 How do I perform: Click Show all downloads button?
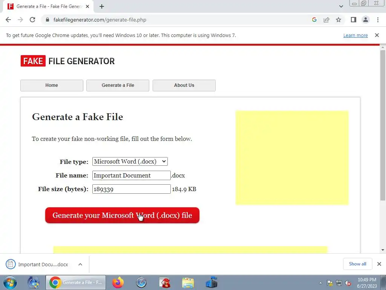357,264
